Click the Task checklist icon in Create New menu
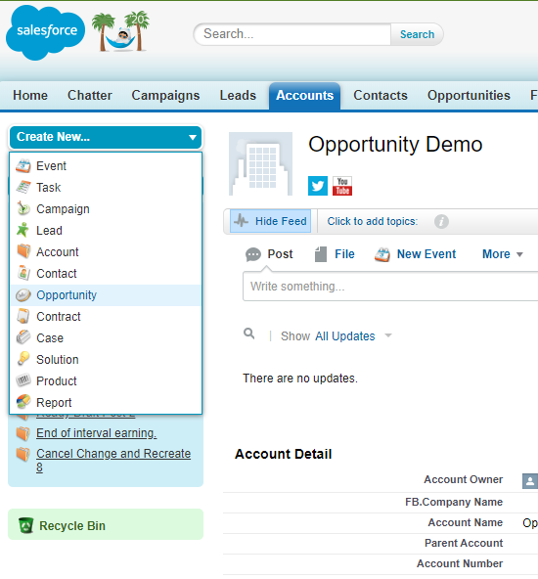Image resolution: width=538 pixels, height=579 pixels. tap(23, 188)
